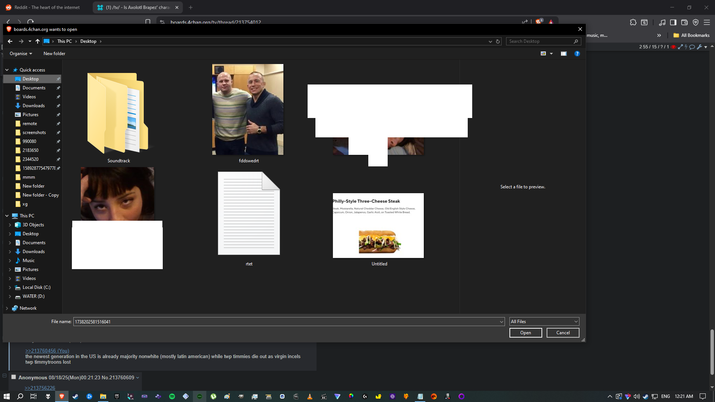Expand Local Disk (C:) in tree
715x402 pixels.
point(10,287)
